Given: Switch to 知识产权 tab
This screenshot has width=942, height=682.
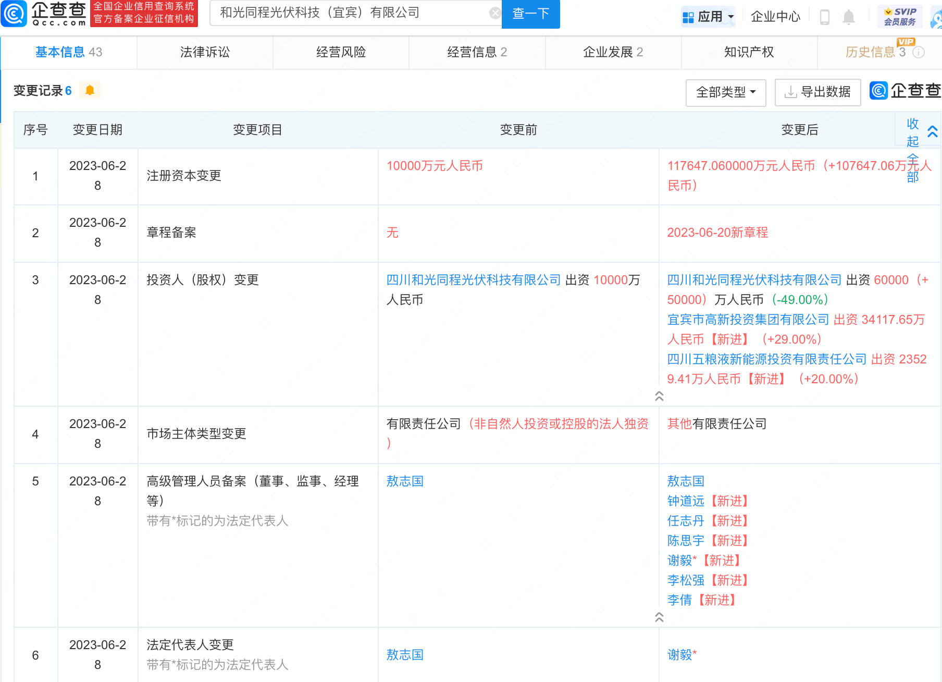Looking at the screenshot, I should (749, 52).
